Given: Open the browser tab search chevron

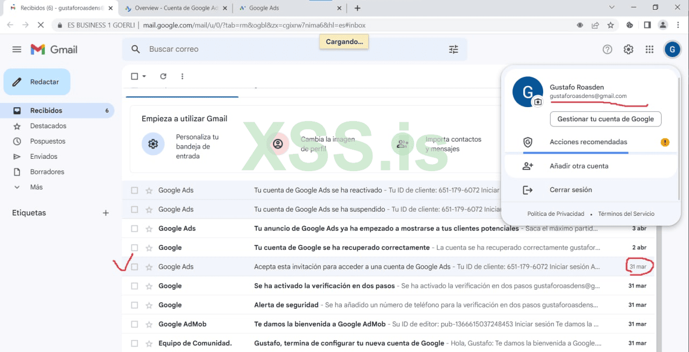Looking at the screenshot, I should 611,8.
